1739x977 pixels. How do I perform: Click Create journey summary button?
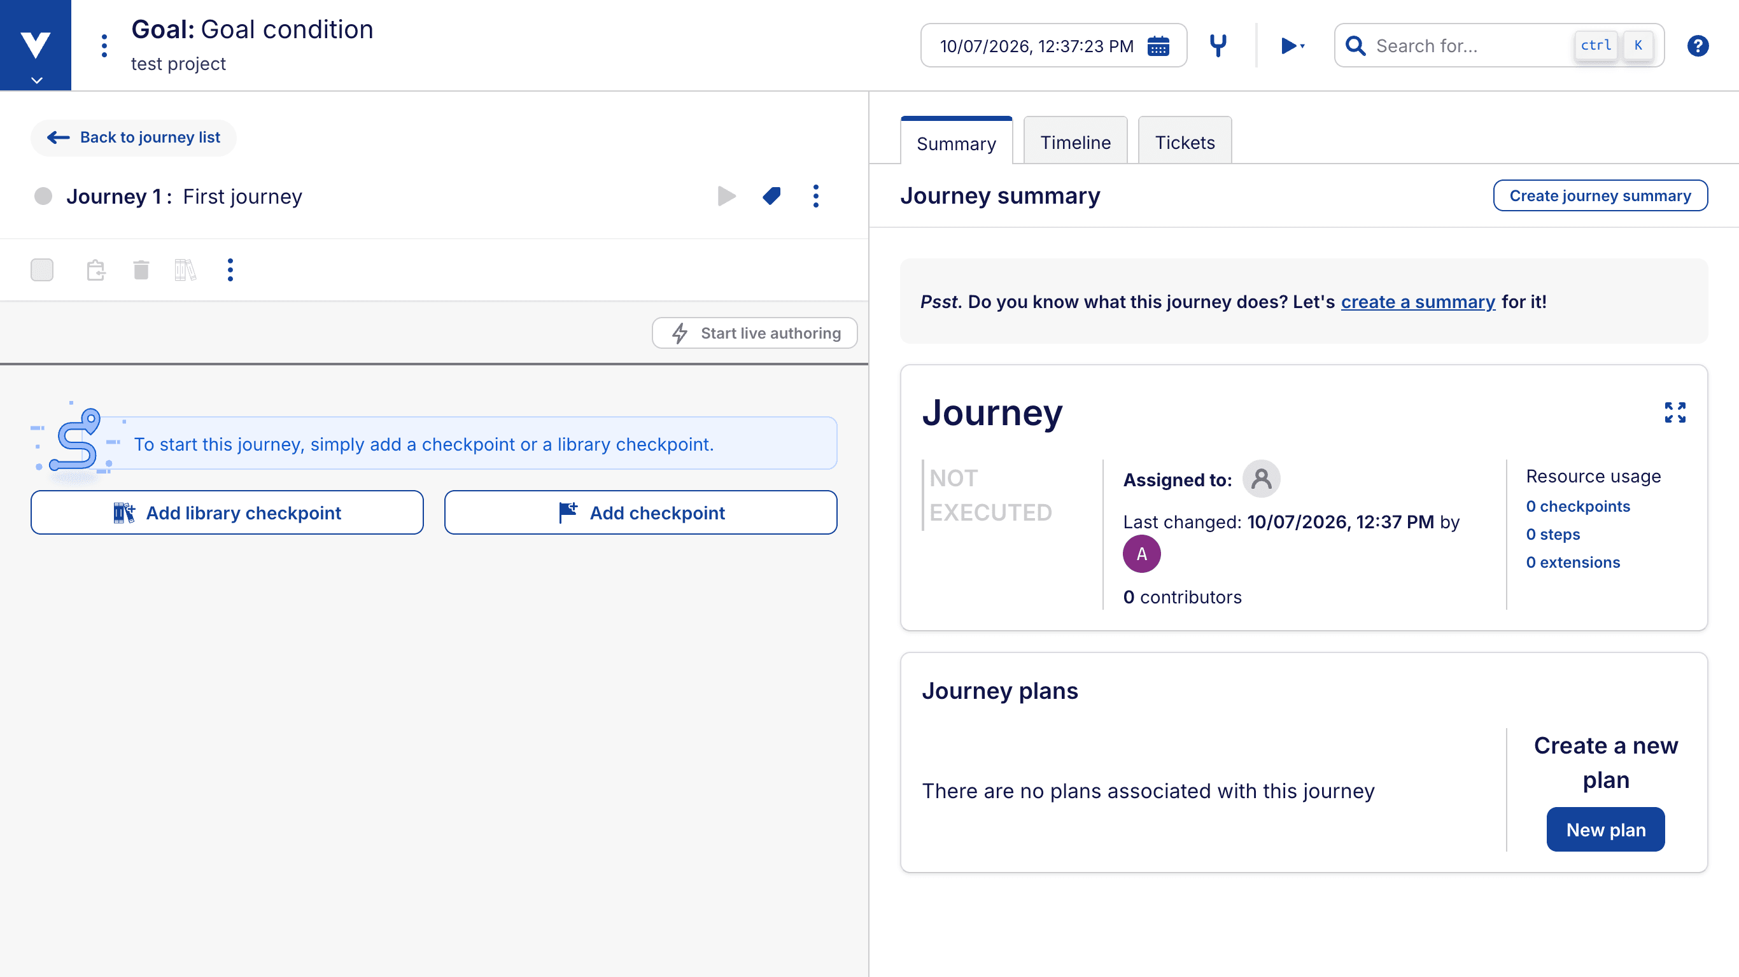(1600, 196)
